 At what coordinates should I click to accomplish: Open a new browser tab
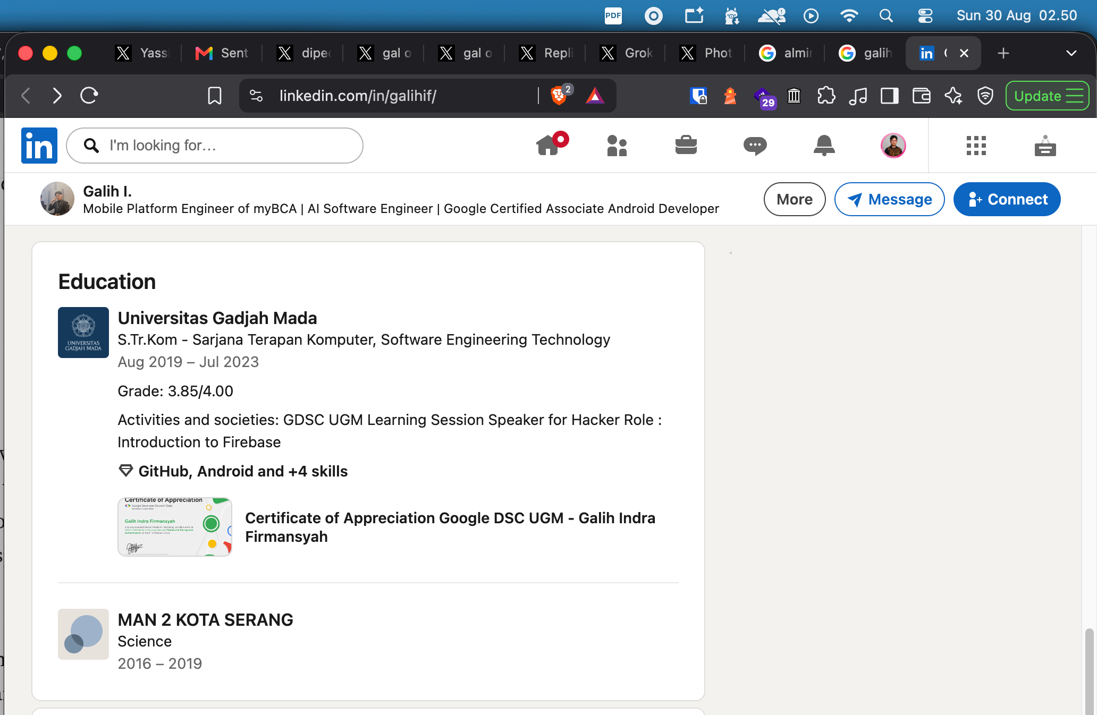(x=1003, y=53)
